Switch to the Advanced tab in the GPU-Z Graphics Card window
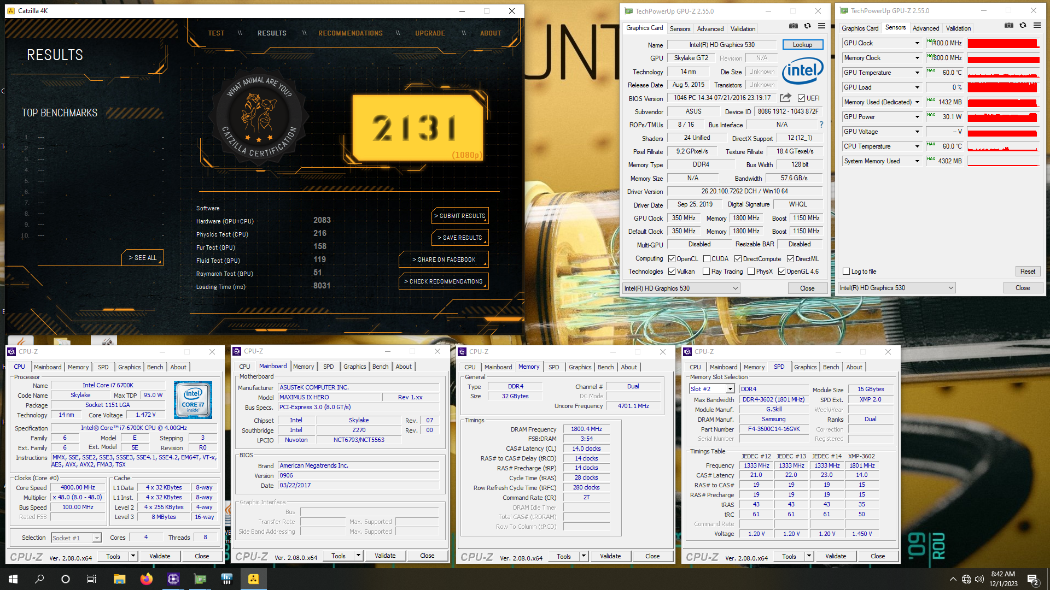The width and height of the screenshot is (1050, 590). click(x=710, y=29)
